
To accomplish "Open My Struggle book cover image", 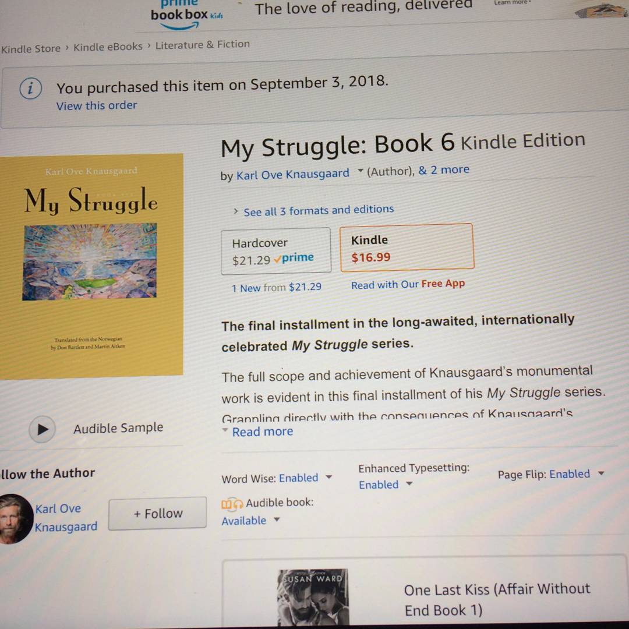I will [x=91, y=266].
